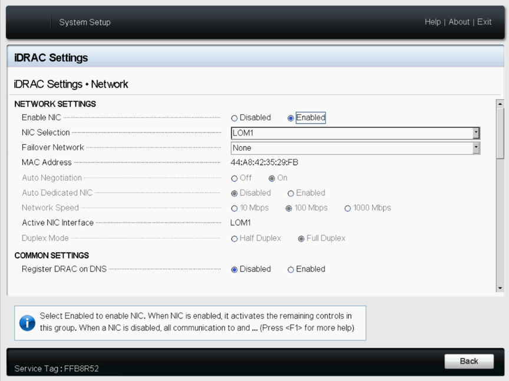This screenshot has height=381, width=509.
Task: Expand the Failover Network dropdown arrow
Action: (476, 148)
